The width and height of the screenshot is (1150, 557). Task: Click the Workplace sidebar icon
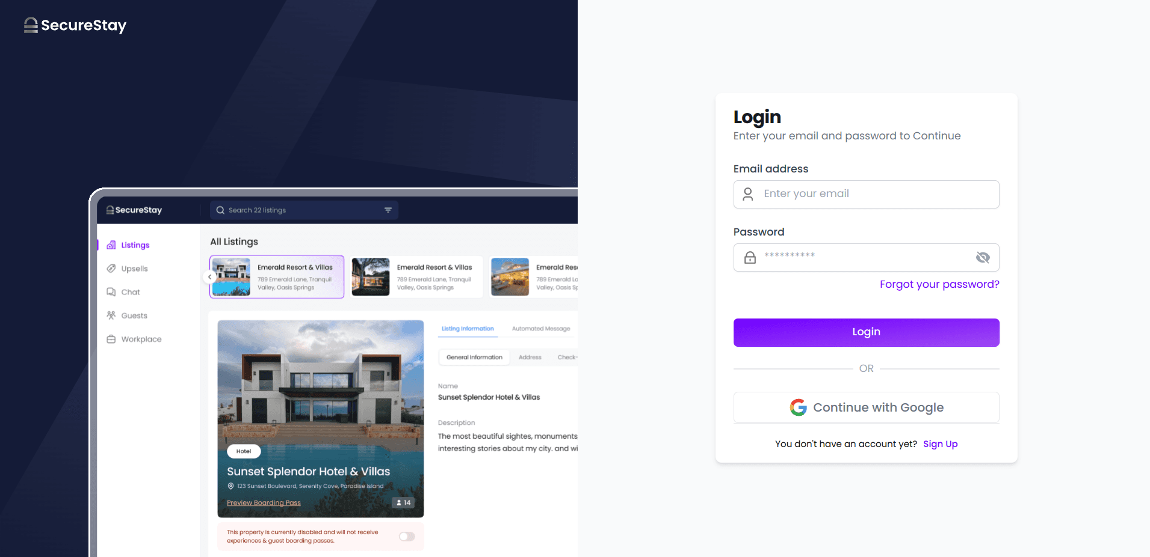(x=111, y=339)
